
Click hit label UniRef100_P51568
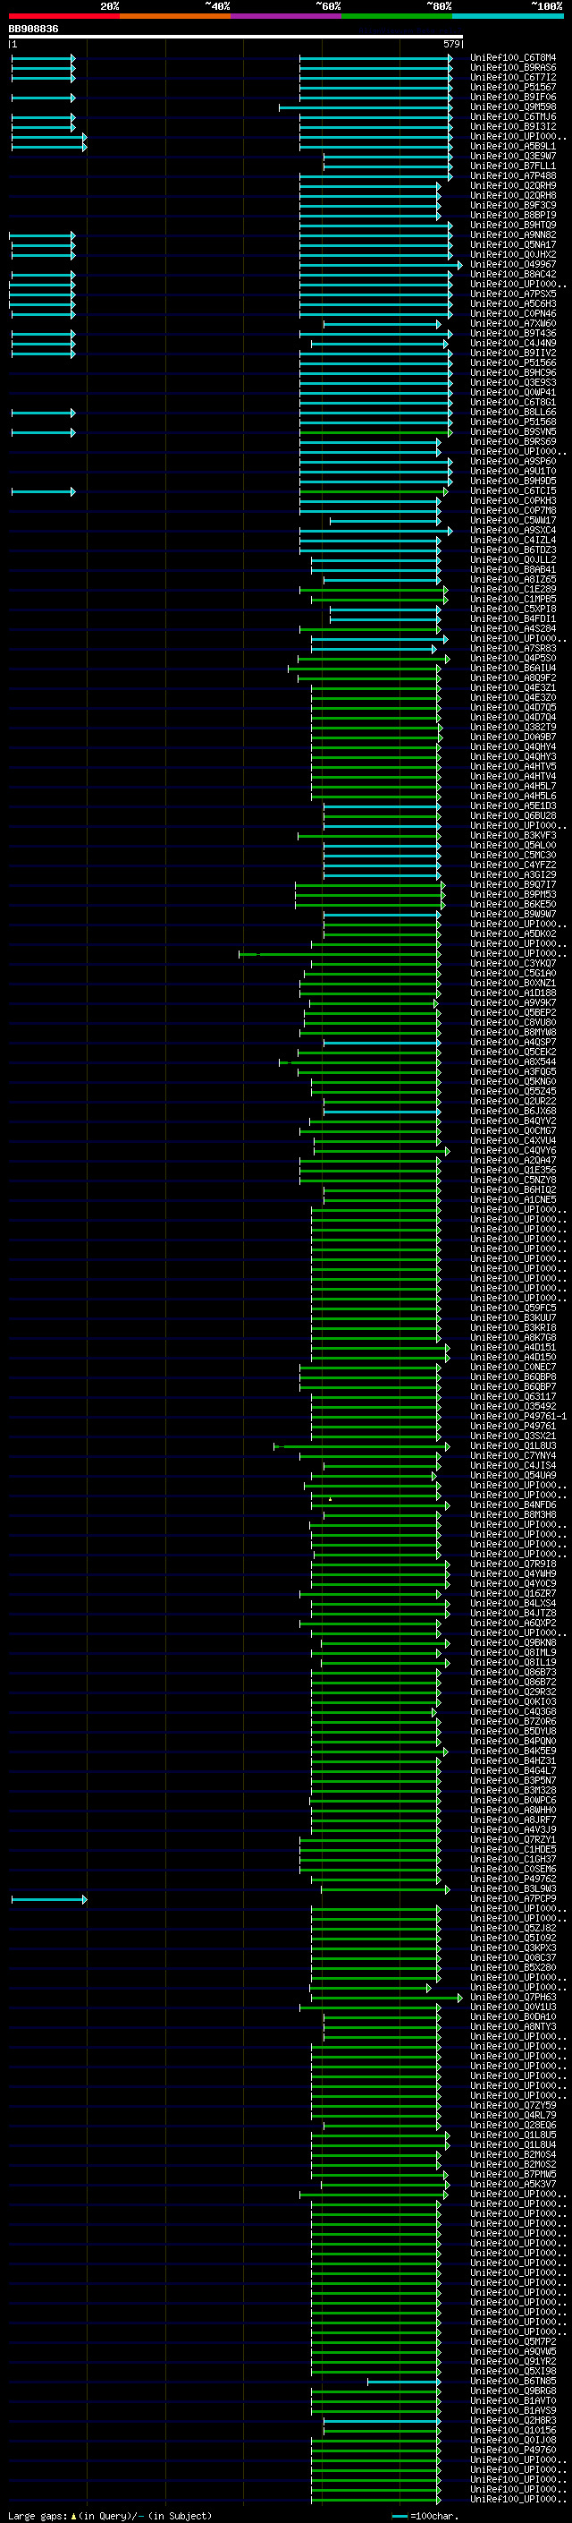[513, 422]
